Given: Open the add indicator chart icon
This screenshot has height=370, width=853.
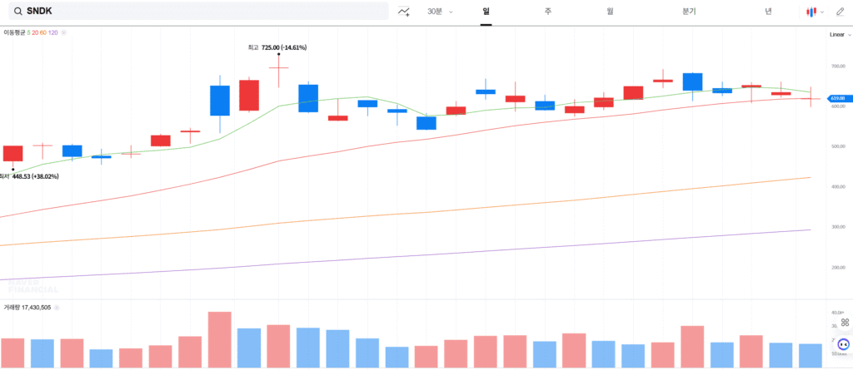Looking at the screenshot, I should [x=404, y=12].
